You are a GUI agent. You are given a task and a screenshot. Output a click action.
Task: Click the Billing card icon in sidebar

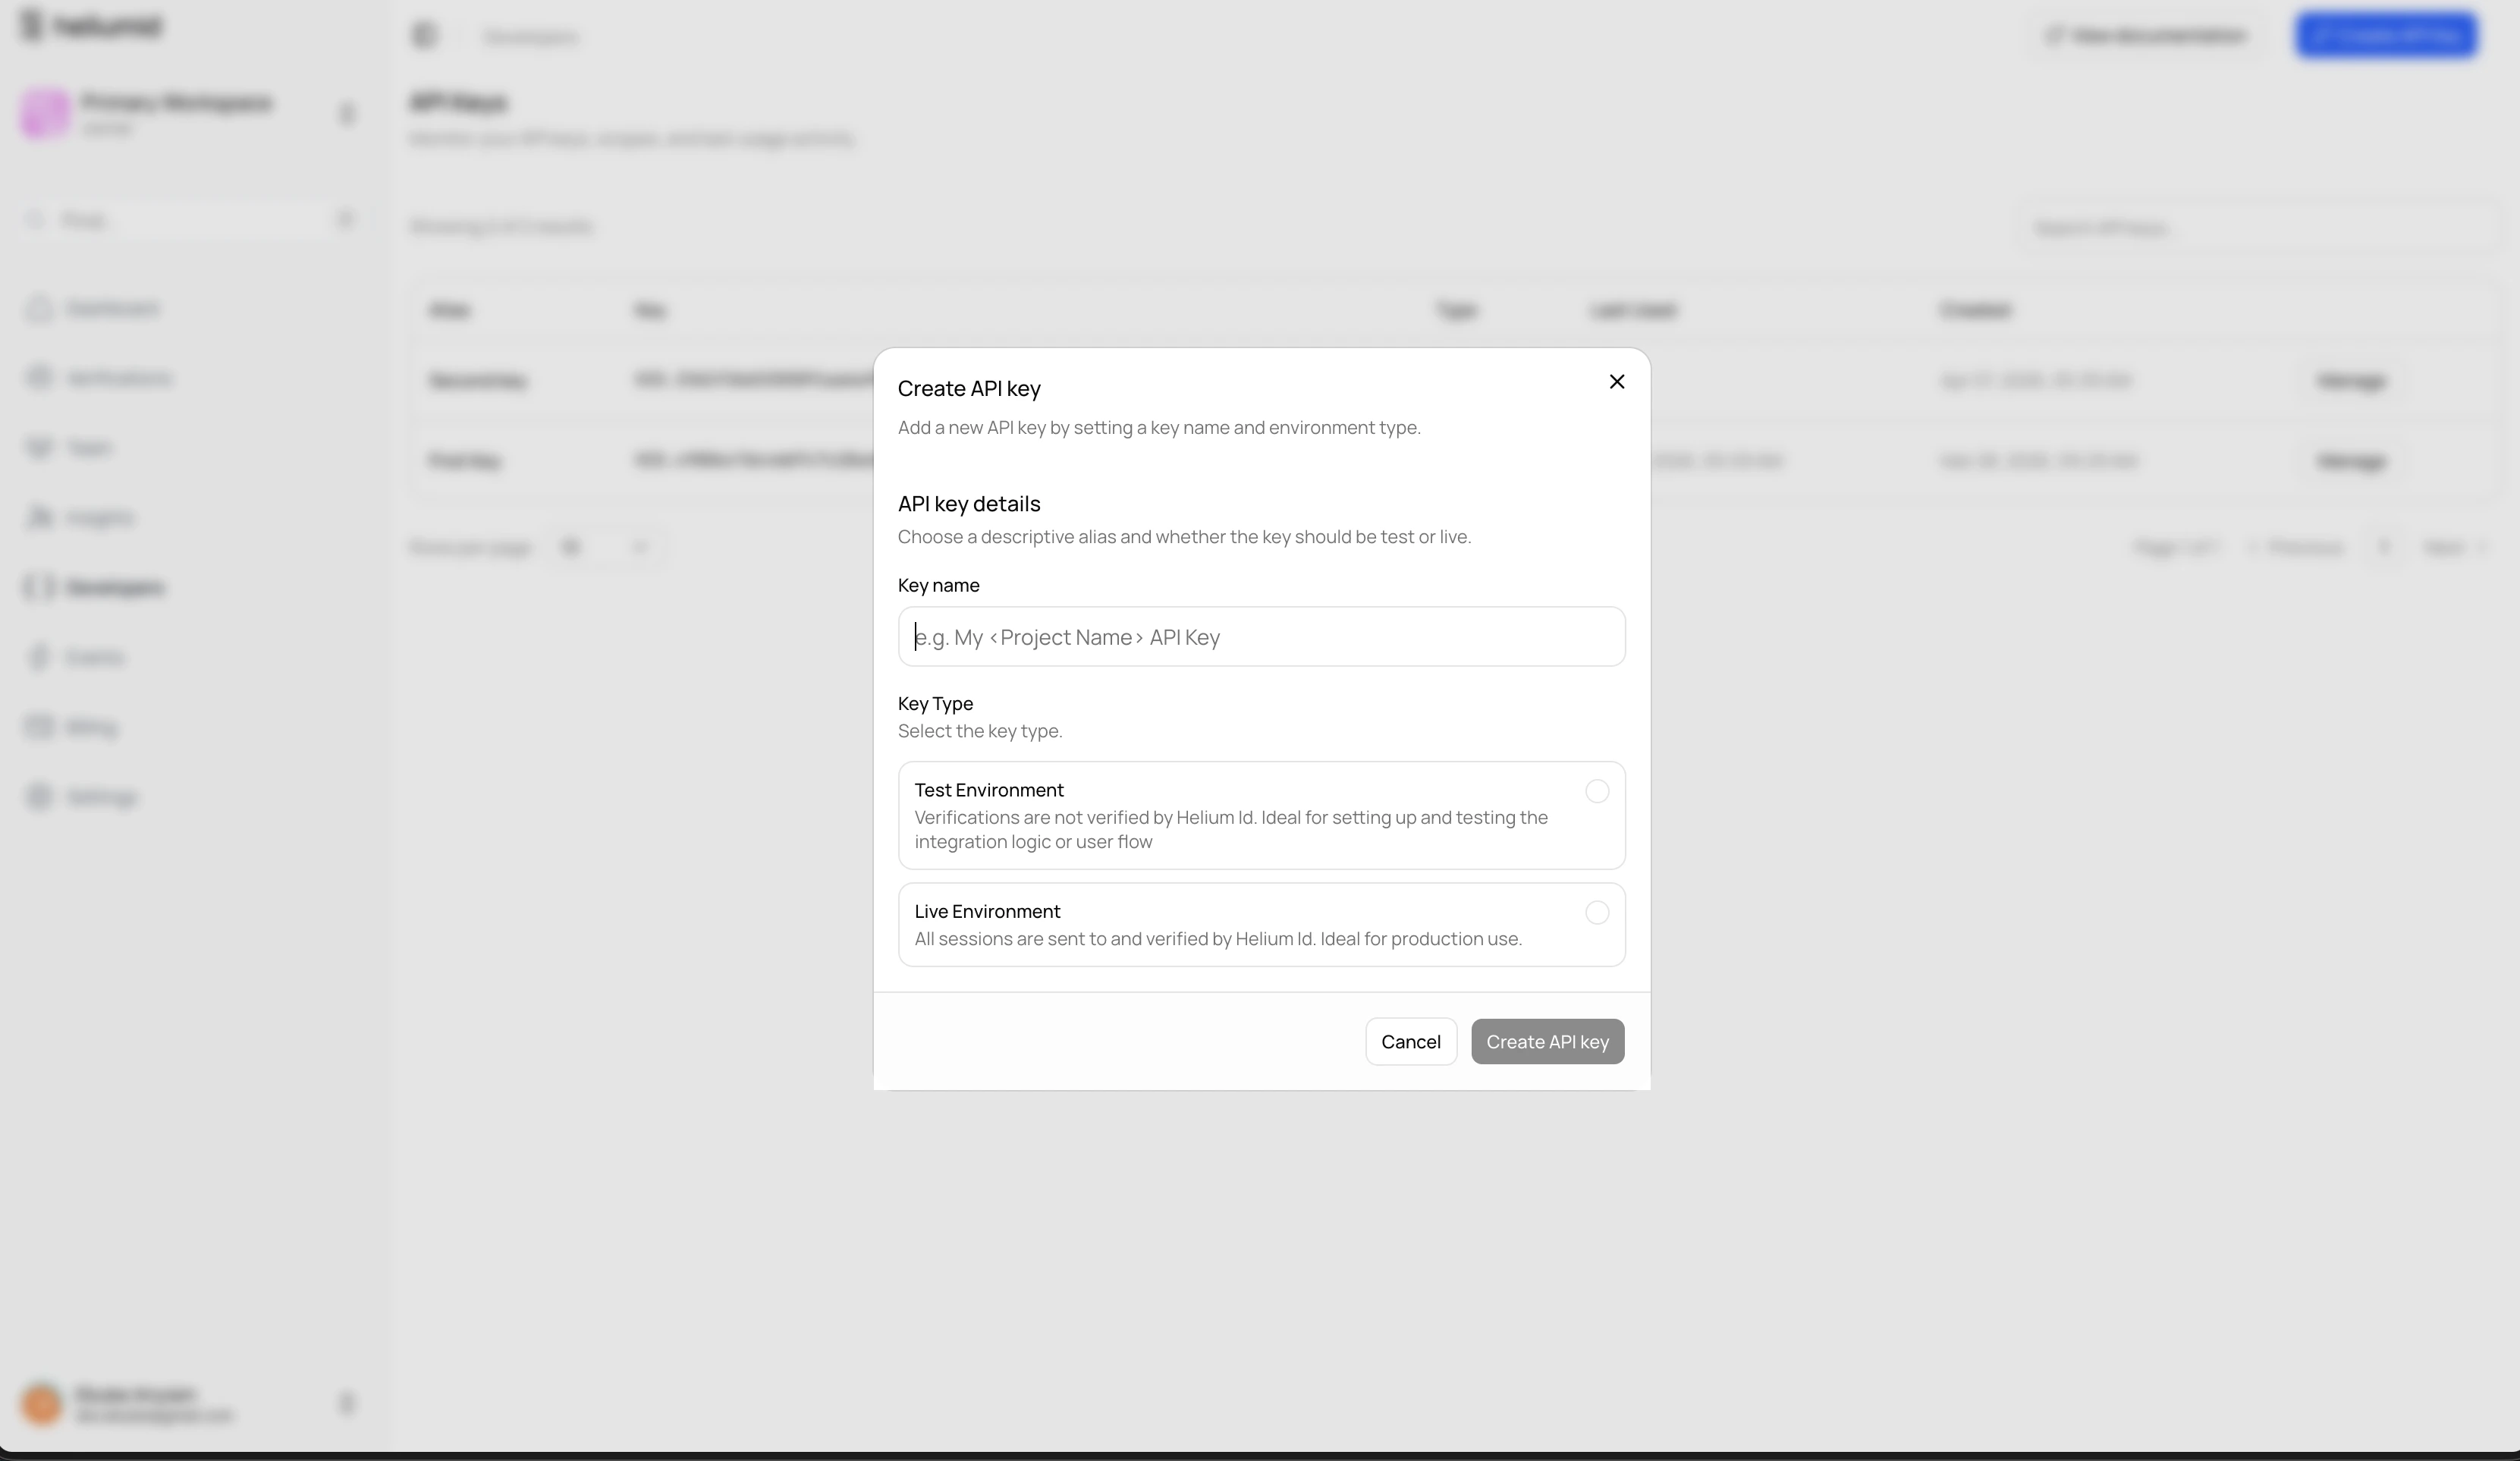click(40, 726)
